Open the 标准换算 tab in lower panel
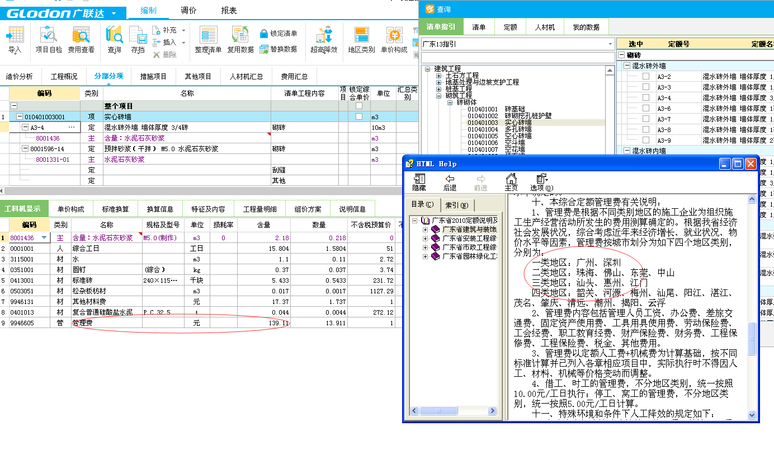 tap(116, 209)
